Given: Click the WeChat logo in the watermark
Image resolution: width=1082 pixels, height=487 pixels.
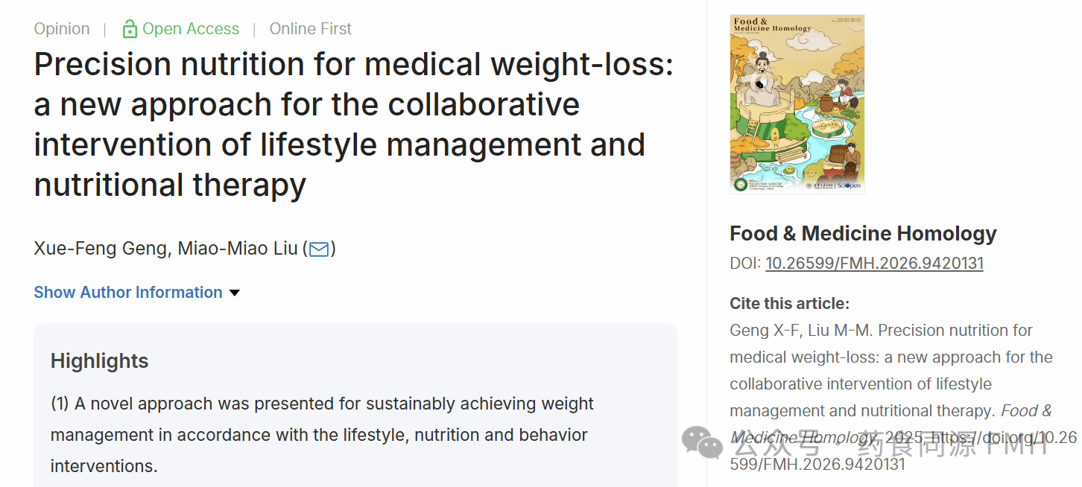Looking at the screenshot, I should tap(702, 442).
